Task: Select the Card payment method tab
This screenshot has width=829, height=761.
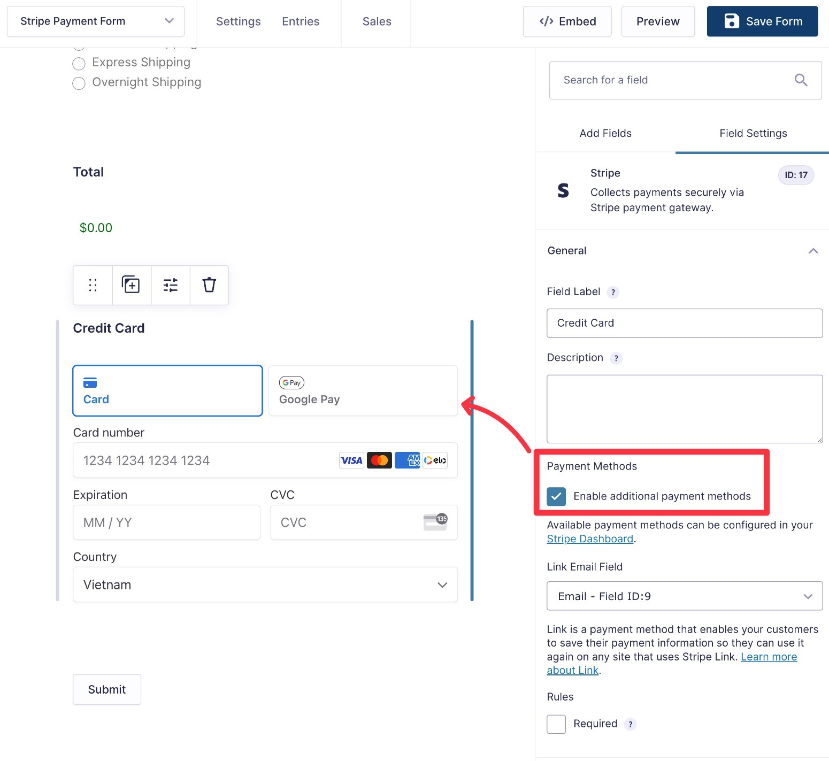Action: click(167, 390)
